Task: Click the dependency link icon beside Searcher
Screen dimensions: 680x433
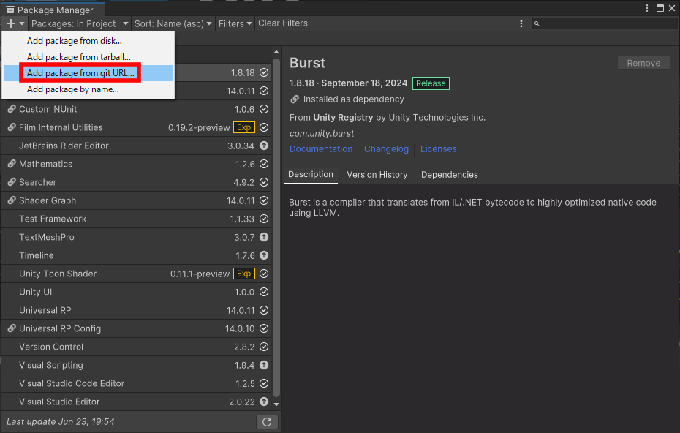Action: pyautogui.click(x=12, y=182)
